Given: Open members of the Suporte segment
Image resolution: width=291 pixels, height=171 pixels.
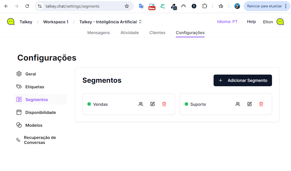Looking at the screenshot, I should [x=238, y=104].
